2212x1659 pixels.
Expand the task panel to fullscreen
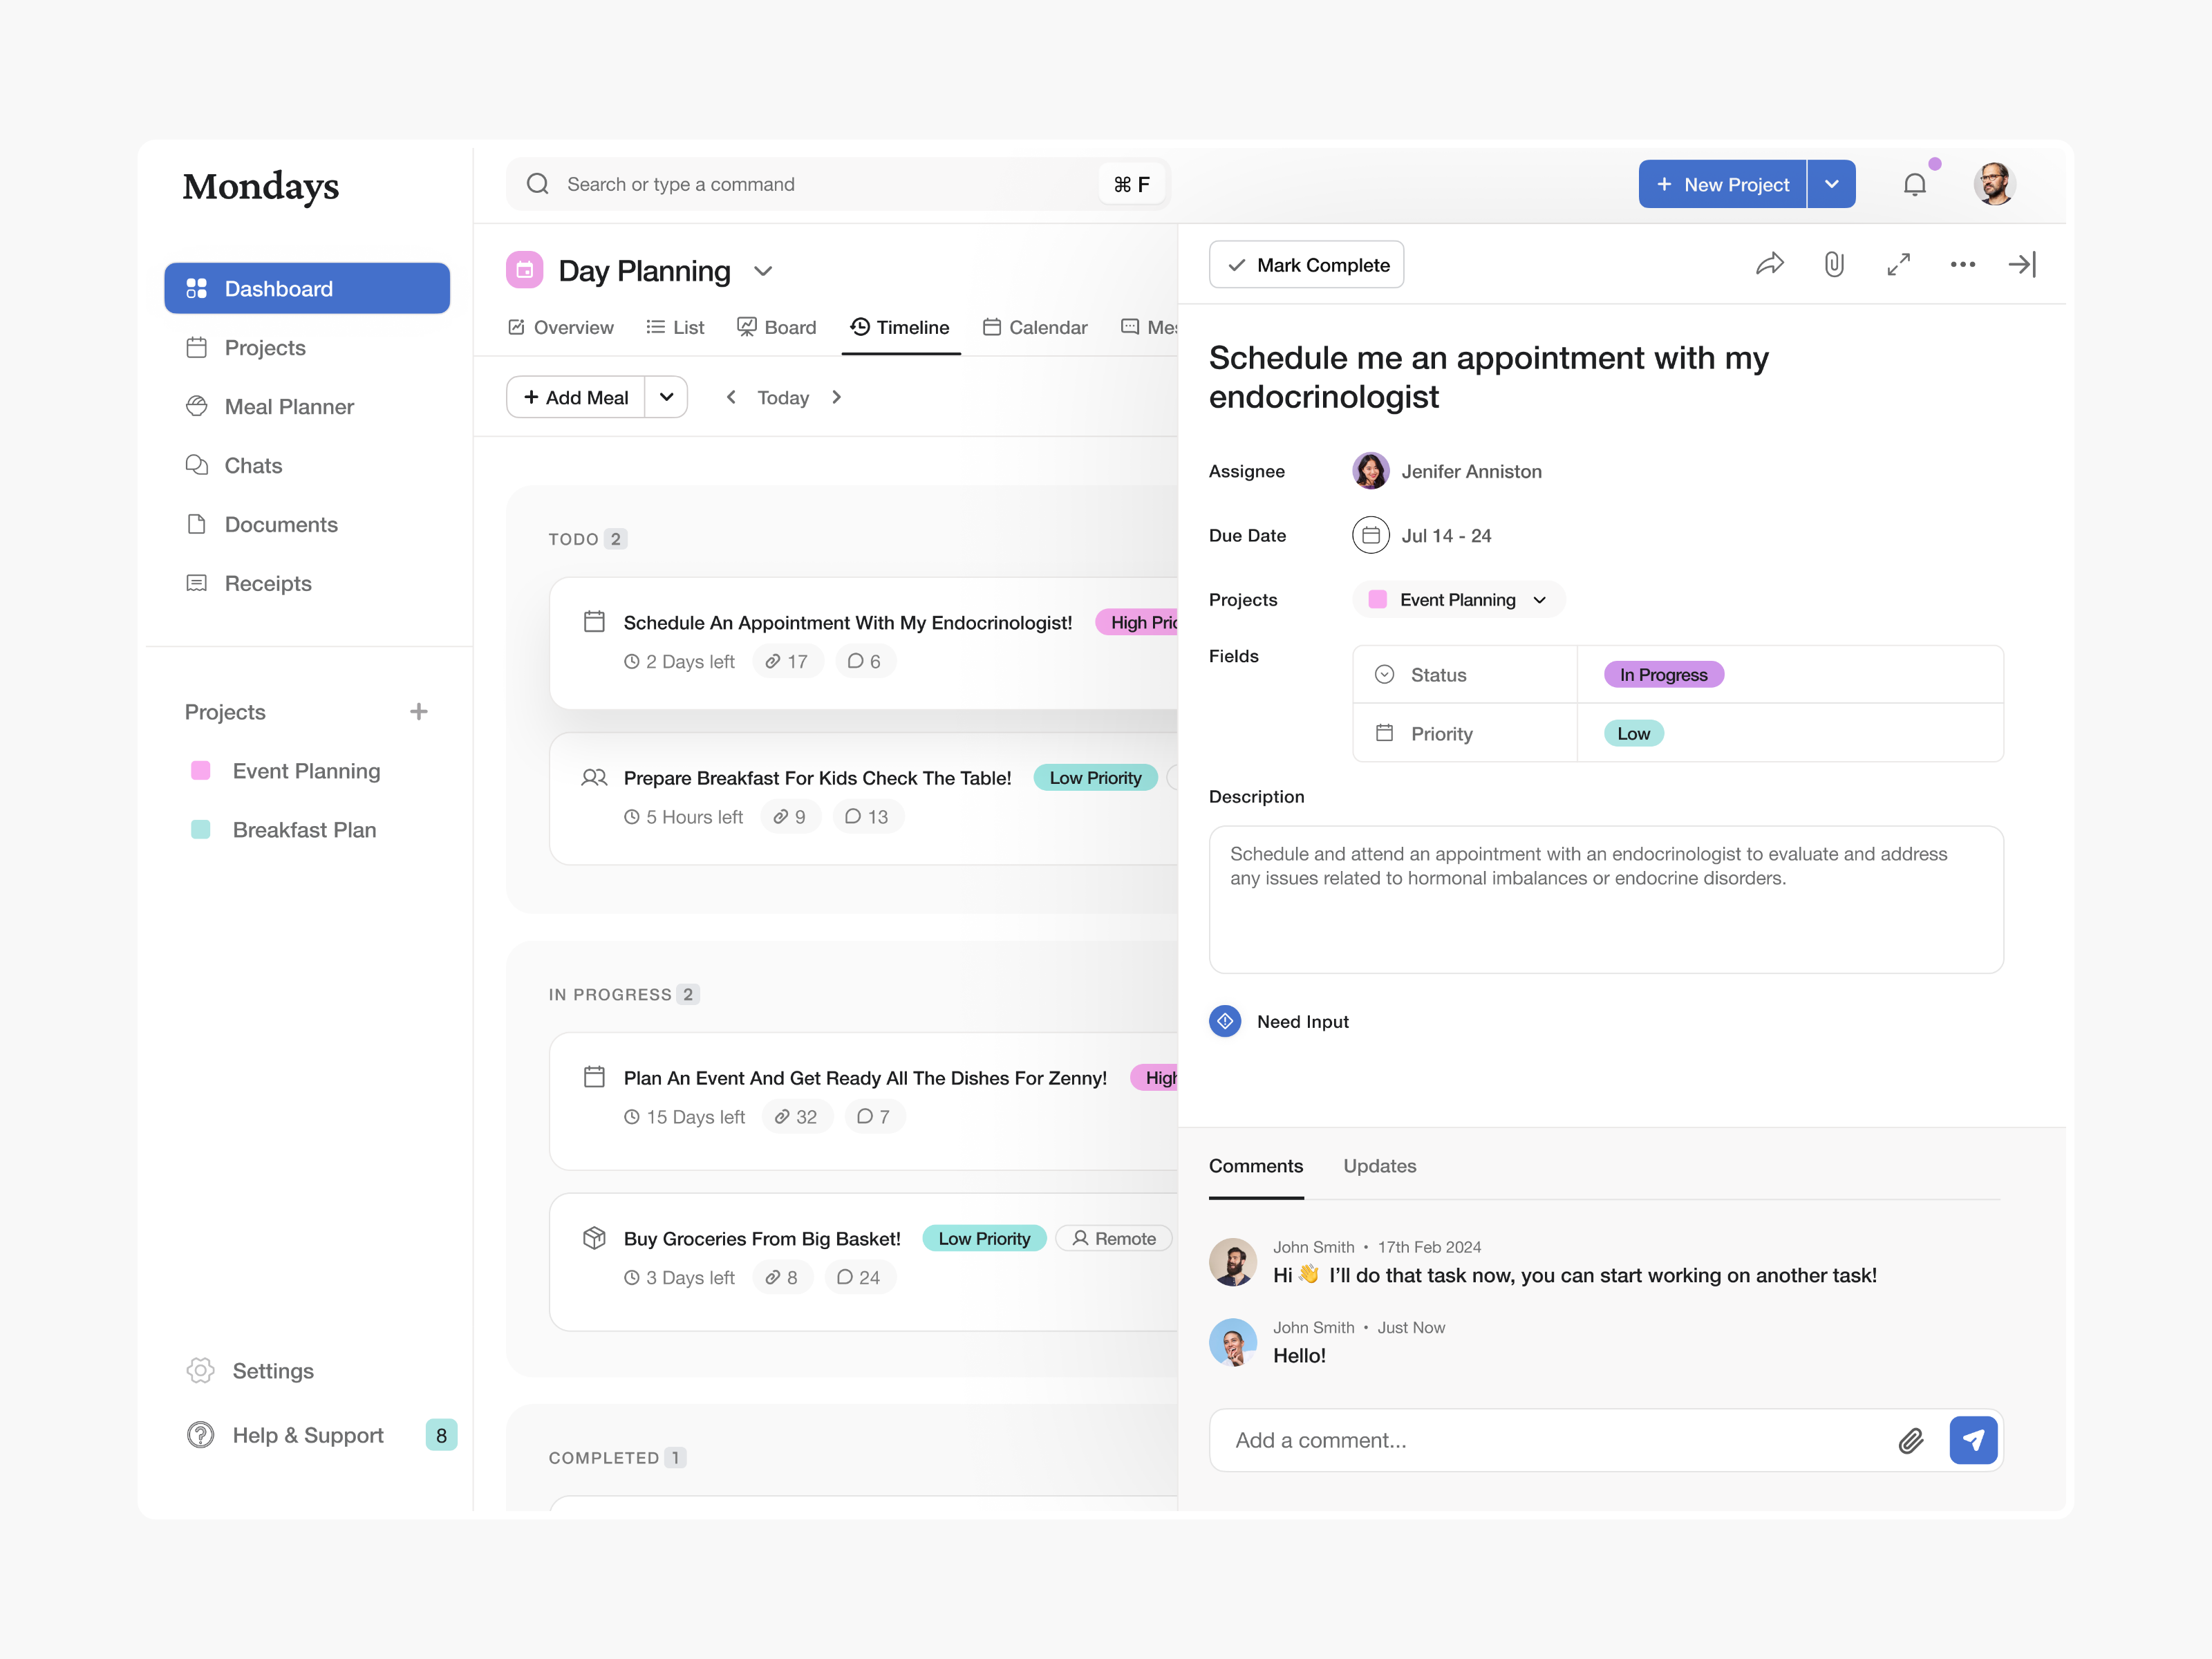1899,264
